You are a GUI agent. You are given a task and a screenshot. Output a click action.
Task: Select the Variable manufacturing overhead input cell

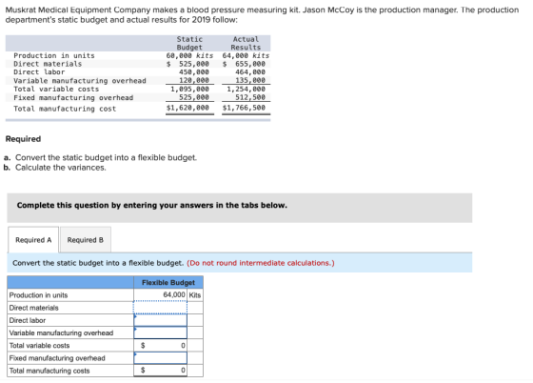tap(160, 333)
